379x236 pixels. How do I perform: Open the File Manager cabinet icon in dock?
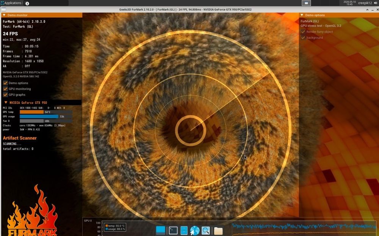pyautogui.click(x=184, y=230)
